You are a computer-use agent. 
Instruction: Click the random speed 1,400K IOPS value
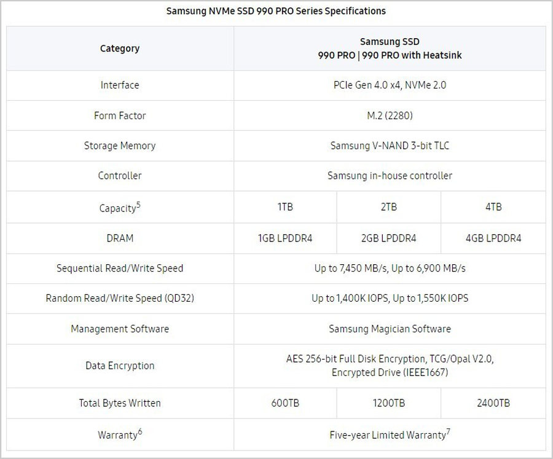349,299
